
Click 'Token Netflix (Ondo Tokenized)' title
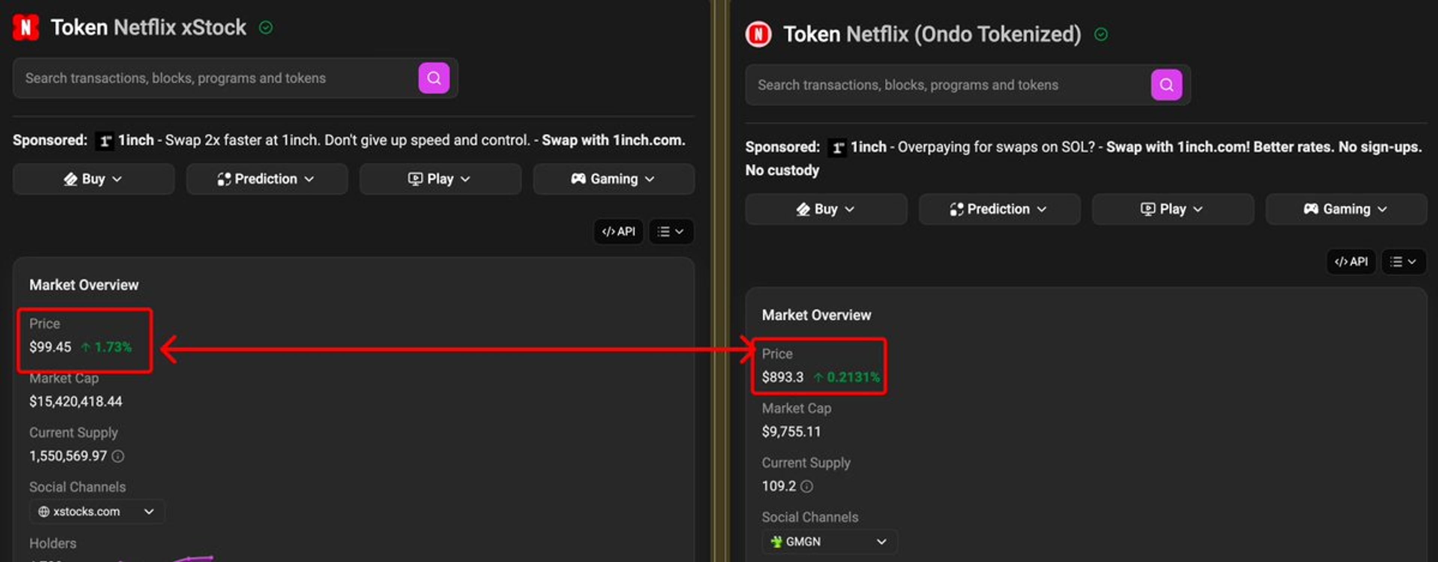click(932, 34)
